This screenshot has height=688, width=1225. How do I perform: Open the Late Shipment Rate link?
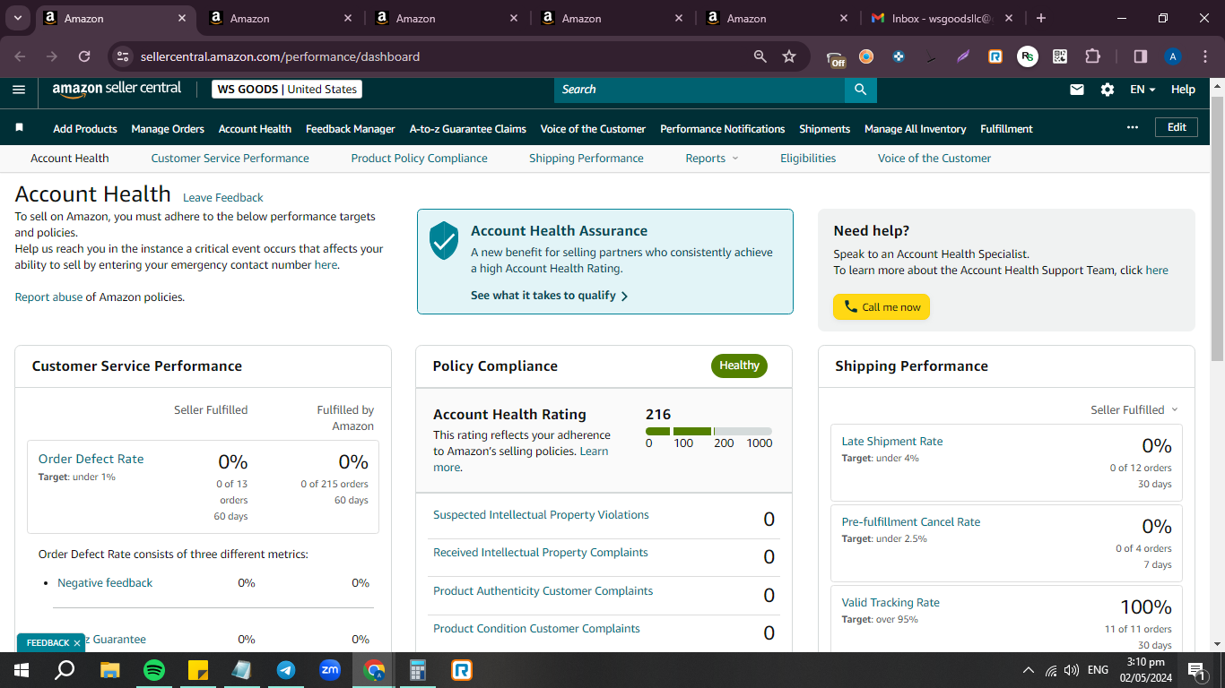892,442
